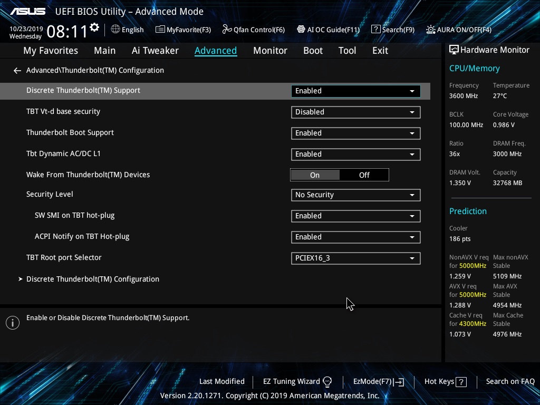Toggle AURA ON/OFF light icon
The height and width of the screenshot is (405, 540).
click(430, 30)
